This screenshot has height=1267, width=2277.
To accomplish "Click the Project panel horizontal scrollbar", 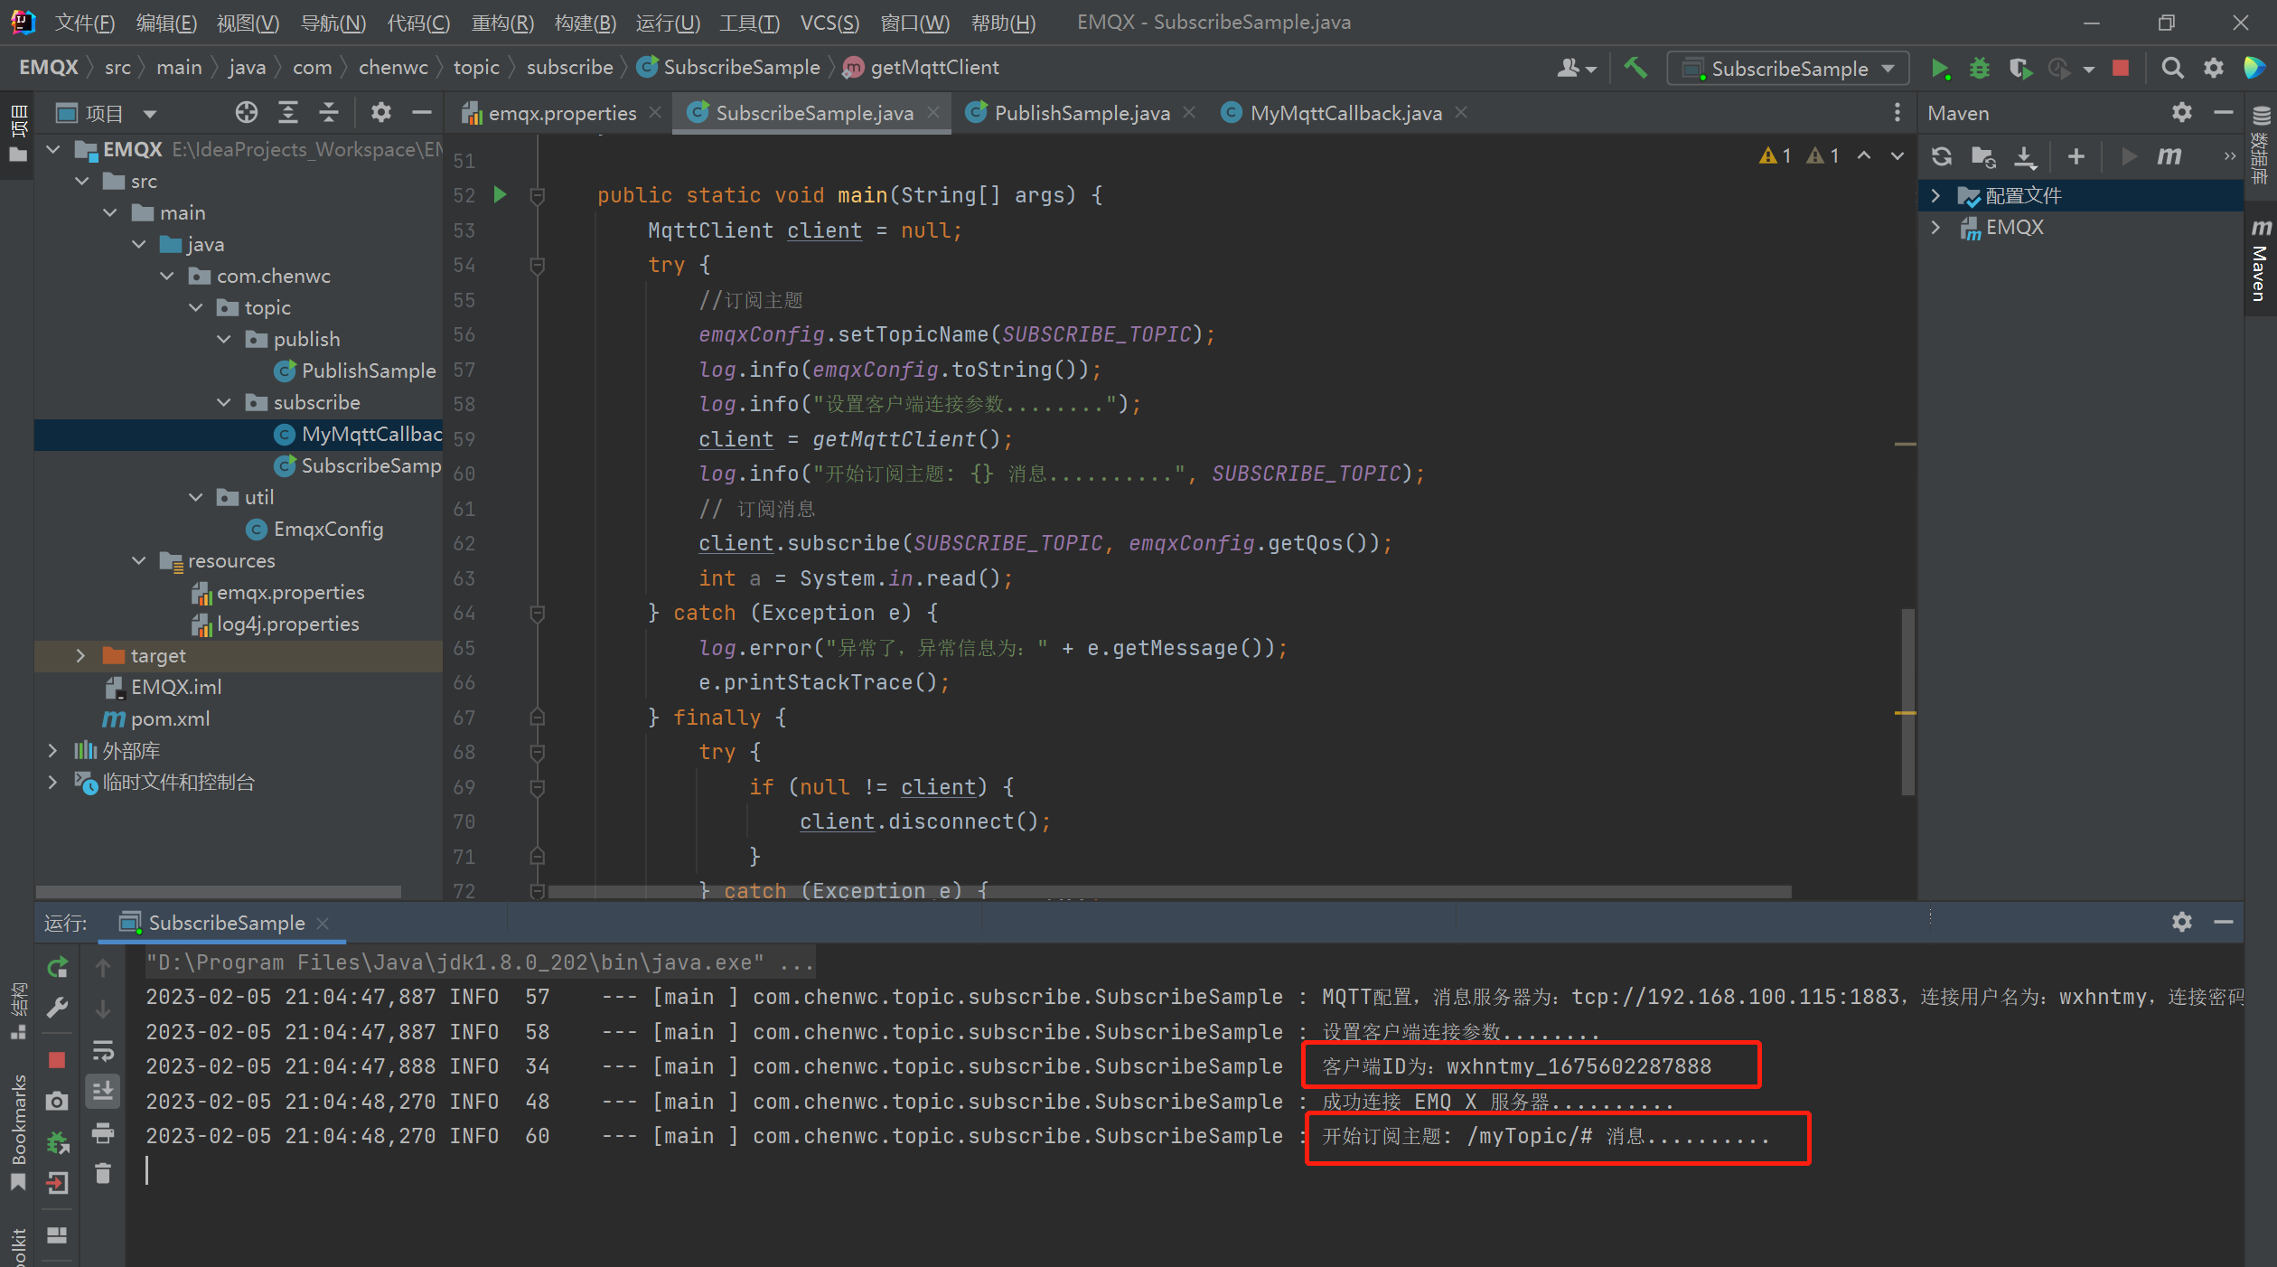I will tap(219, 892).
